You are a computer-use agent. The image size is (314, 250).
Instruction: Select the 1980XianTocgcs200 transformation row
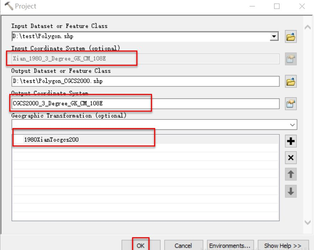pos(145,139)
